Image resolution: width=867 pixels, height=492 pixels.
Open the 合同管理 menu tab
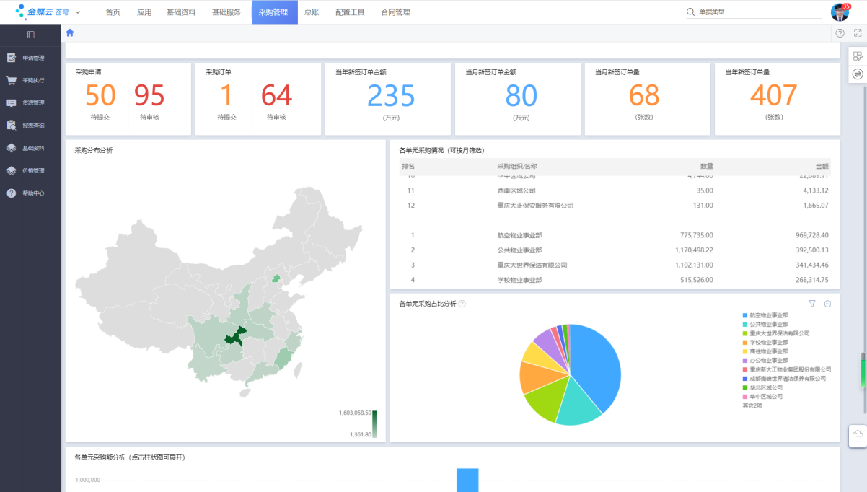395,12
